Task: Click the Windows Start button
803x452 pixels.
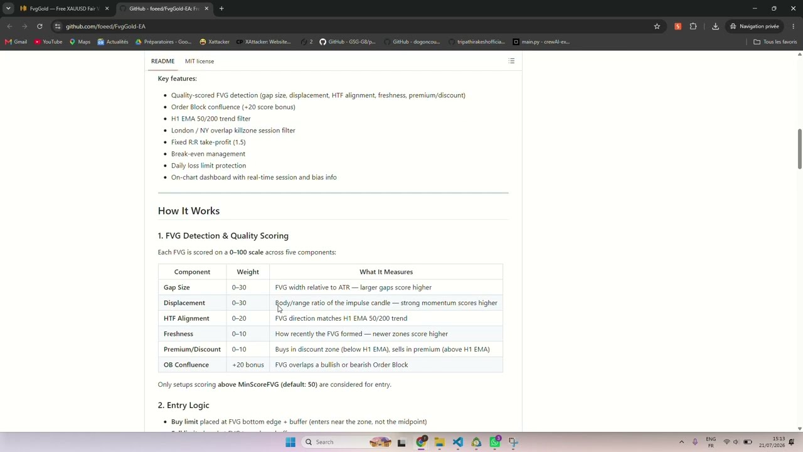Action: [290, 442]
